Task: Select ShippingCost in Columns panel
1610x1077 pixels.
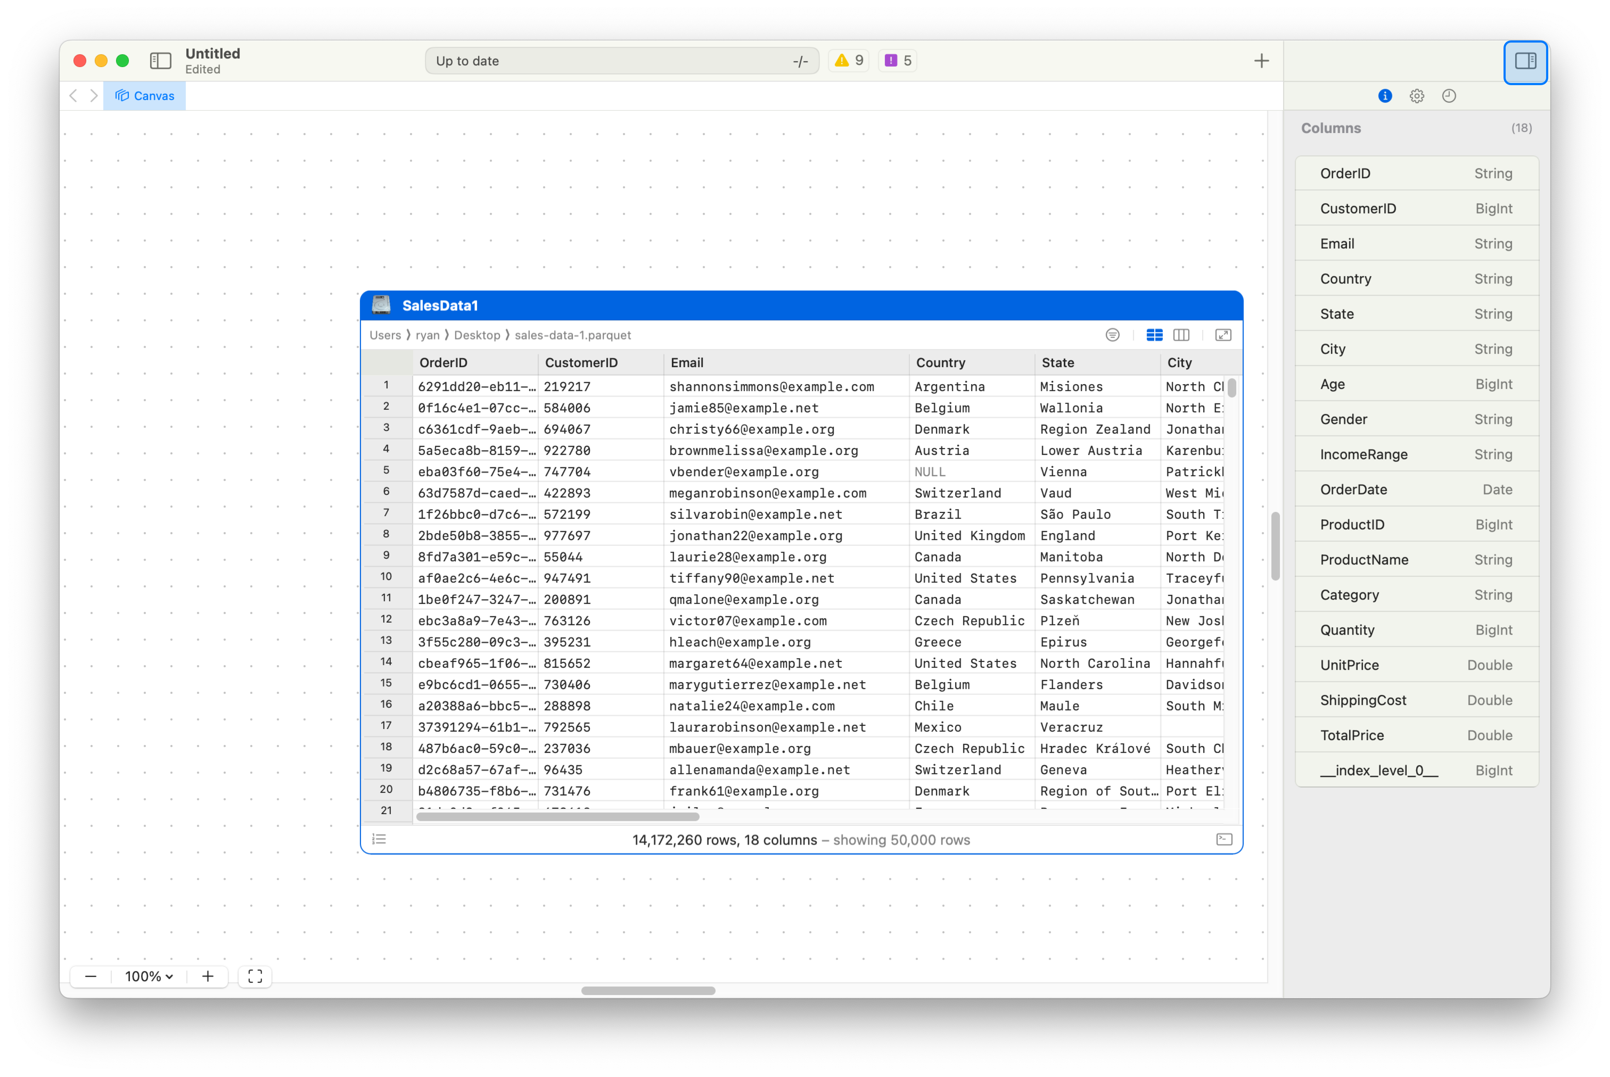Action: click(1416, 700)
